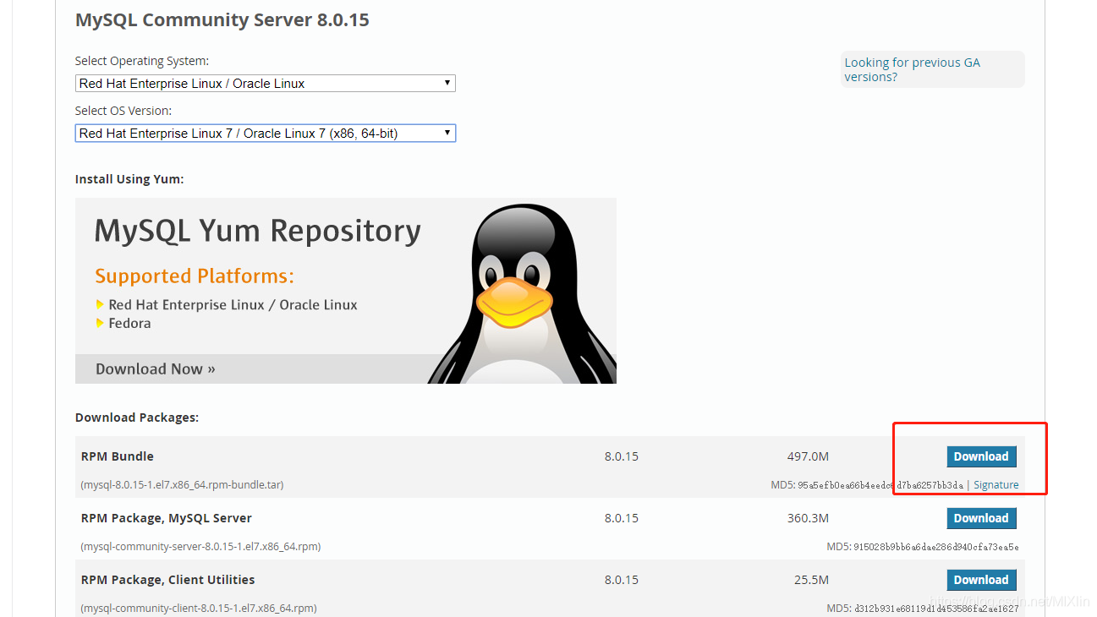Open Signature link for RPM Bundle
Screen dimensions: 1097x617
pyautogui.click(x=996, y=485)
